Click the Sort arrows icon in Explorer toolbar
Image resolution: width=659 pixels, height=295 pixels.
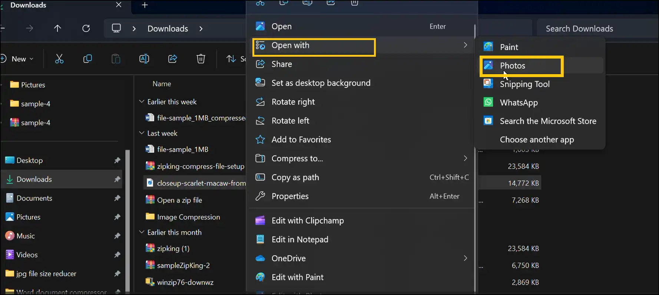tap(231, 59)
